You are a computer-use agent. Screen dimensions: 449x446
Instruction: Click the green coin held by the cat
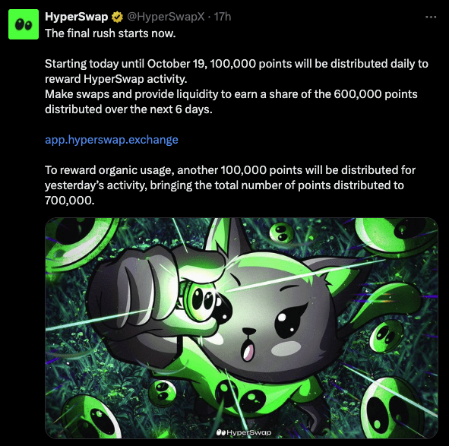click(x=202, y=299)
